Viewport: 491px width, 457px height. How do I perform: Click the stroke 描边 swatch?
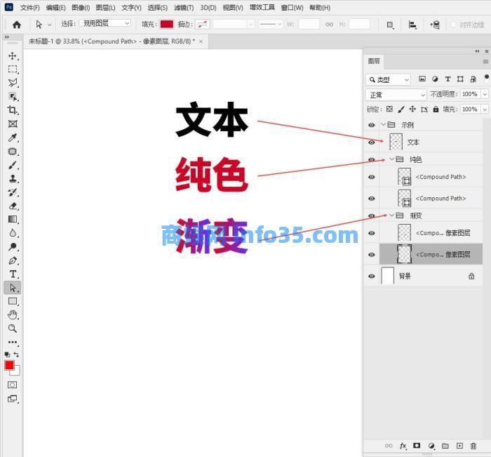202,24
